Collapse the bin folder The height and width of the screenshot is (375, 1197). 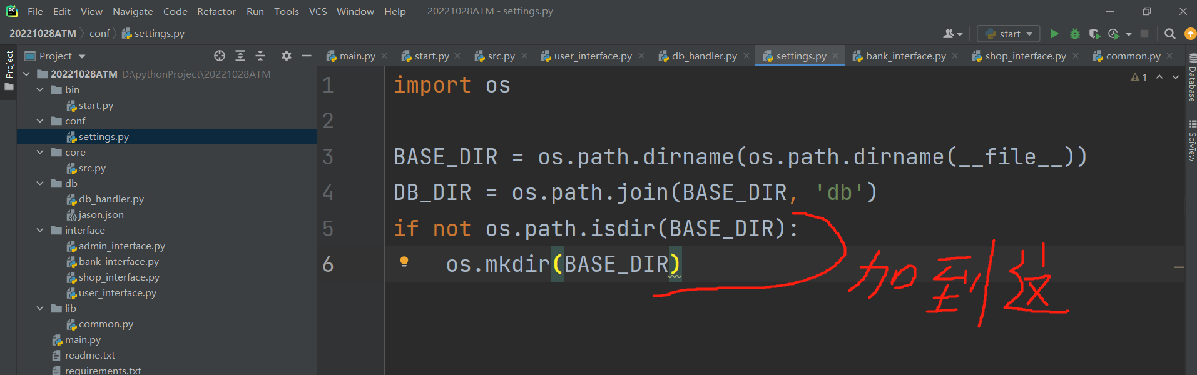click(40, 89)
